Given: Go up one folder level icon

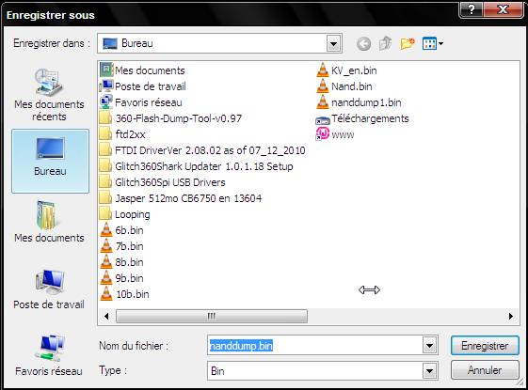Looking at the screenshot, I should (x=385, y=43).
